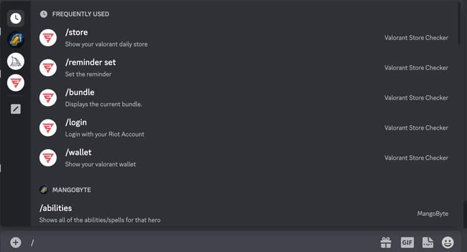Click the plus attachment button
This screenshot has width=467, height=252.
coord(16,242)
